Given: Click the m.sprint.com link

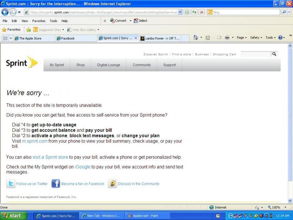Looking at the screenshot, I should 35,141.
